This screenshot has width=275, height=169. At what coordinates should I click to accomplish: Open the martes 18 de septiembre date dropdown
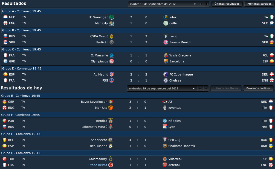click(163, 4)
